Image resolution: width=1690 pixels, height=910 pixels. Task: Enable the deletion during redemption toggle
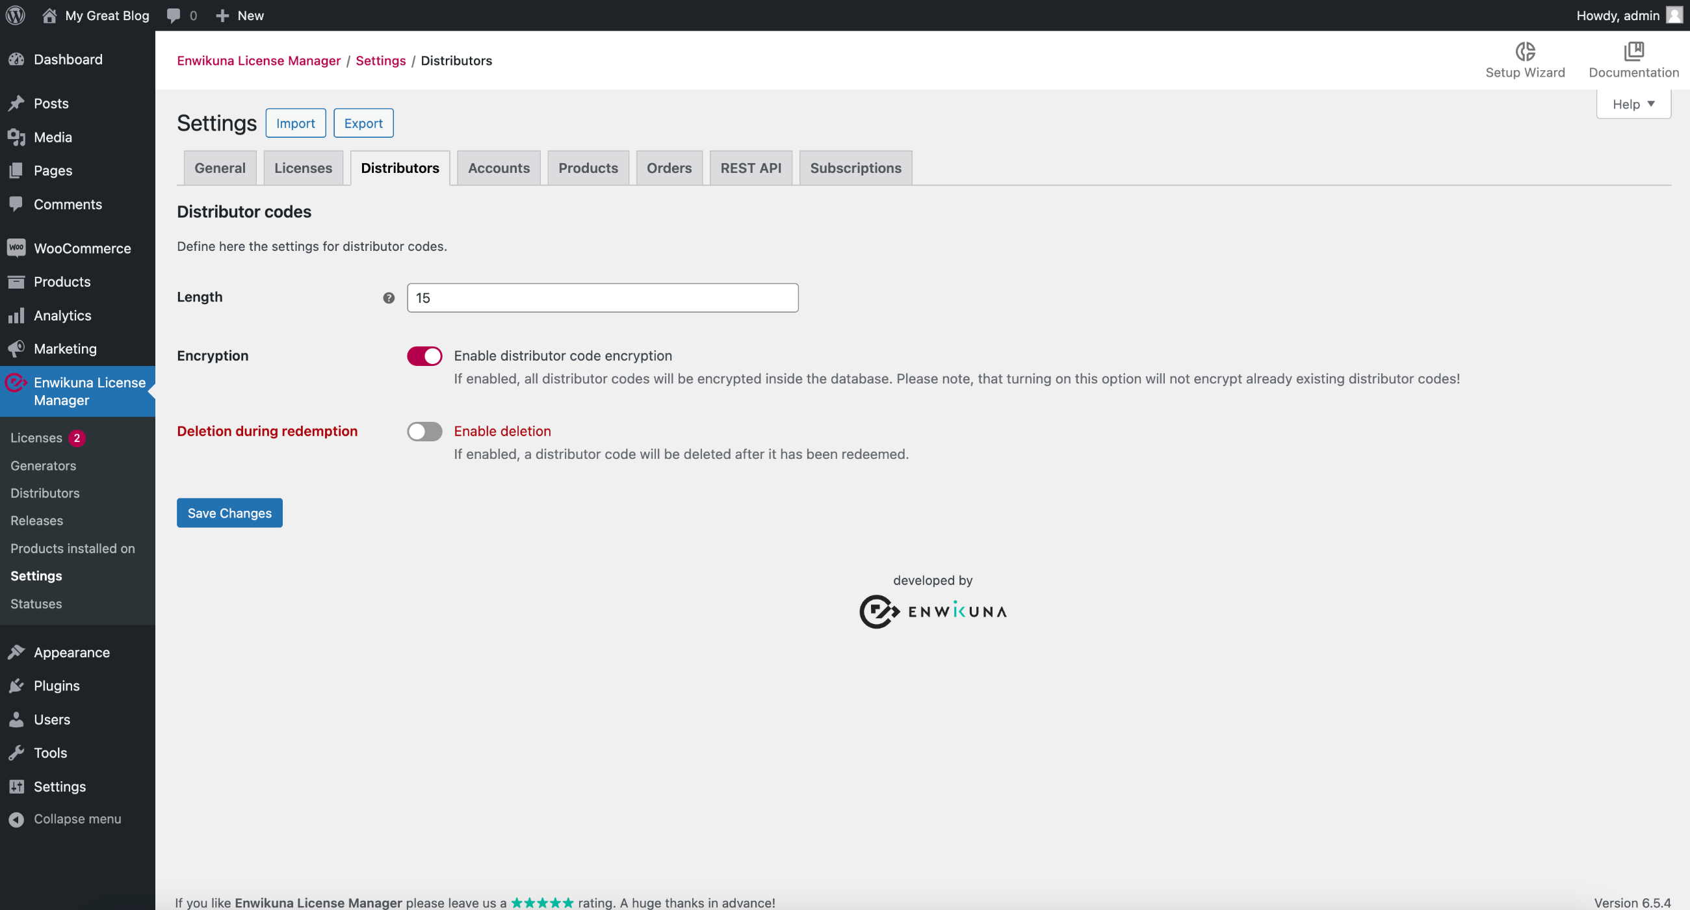(x=424, y=431)
